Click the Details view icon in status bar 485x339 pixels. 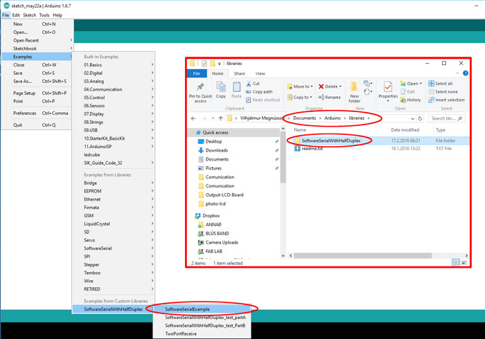456,263
